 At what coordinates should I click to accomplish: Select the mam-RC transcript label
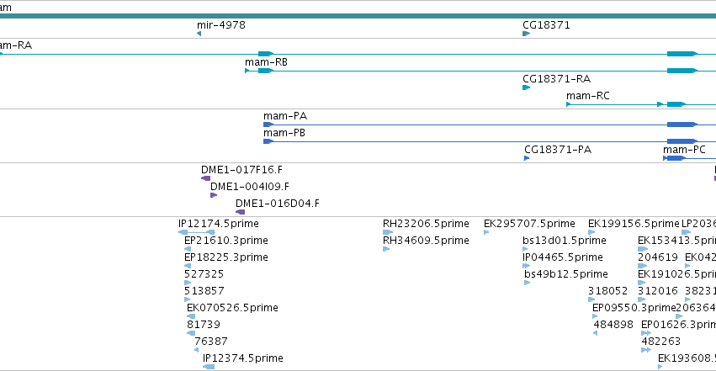pyautogui.click(x=587, y=96)
